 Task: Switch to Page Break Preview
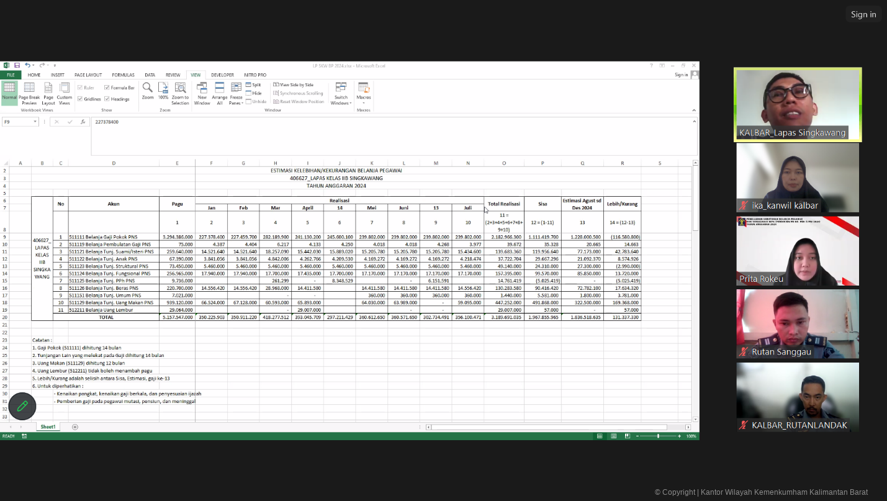(x=29, y=94)
